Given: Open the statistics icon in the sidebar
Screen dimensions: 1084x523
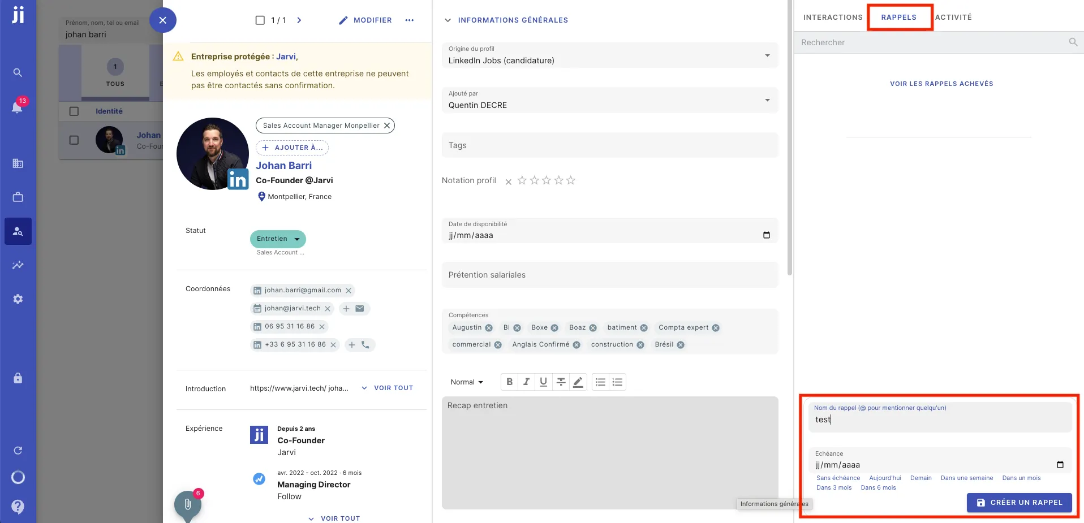Looking at the screenshot, I should [x=18, y=265].
